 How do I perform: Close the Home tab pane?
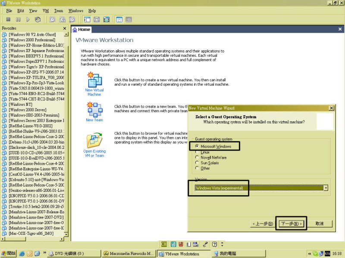340,29
